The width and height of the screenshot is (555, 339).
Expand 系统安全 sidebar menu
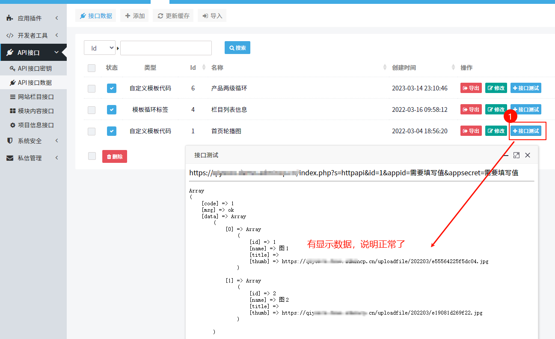33,141
